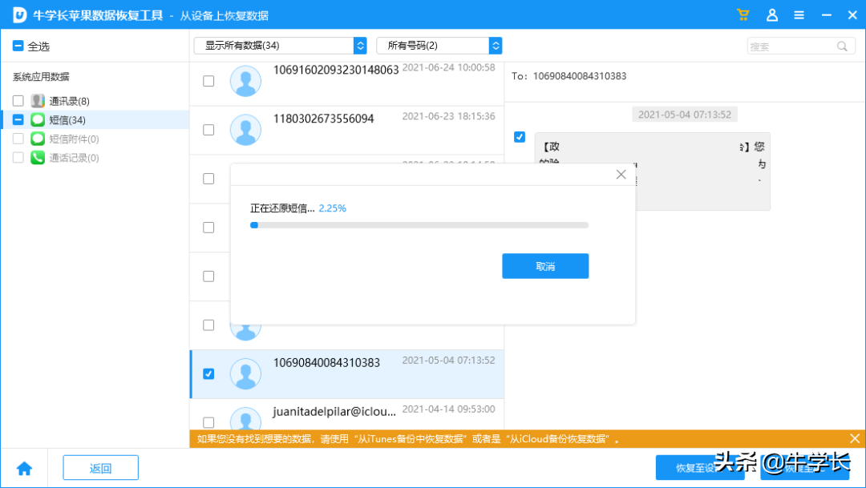The height and width of the screenshot is (488, 866).
Task: Open the hamburger menu in title bar
Action: (799, 14)
